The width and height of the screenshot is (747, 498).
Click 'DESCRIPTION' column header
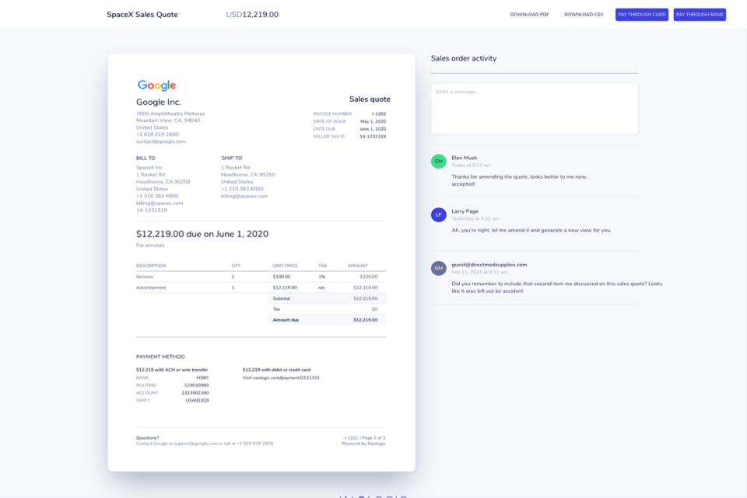151,266
